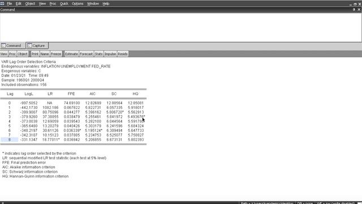Open the Window menu

pyautogui.click(x=93, y=4)
